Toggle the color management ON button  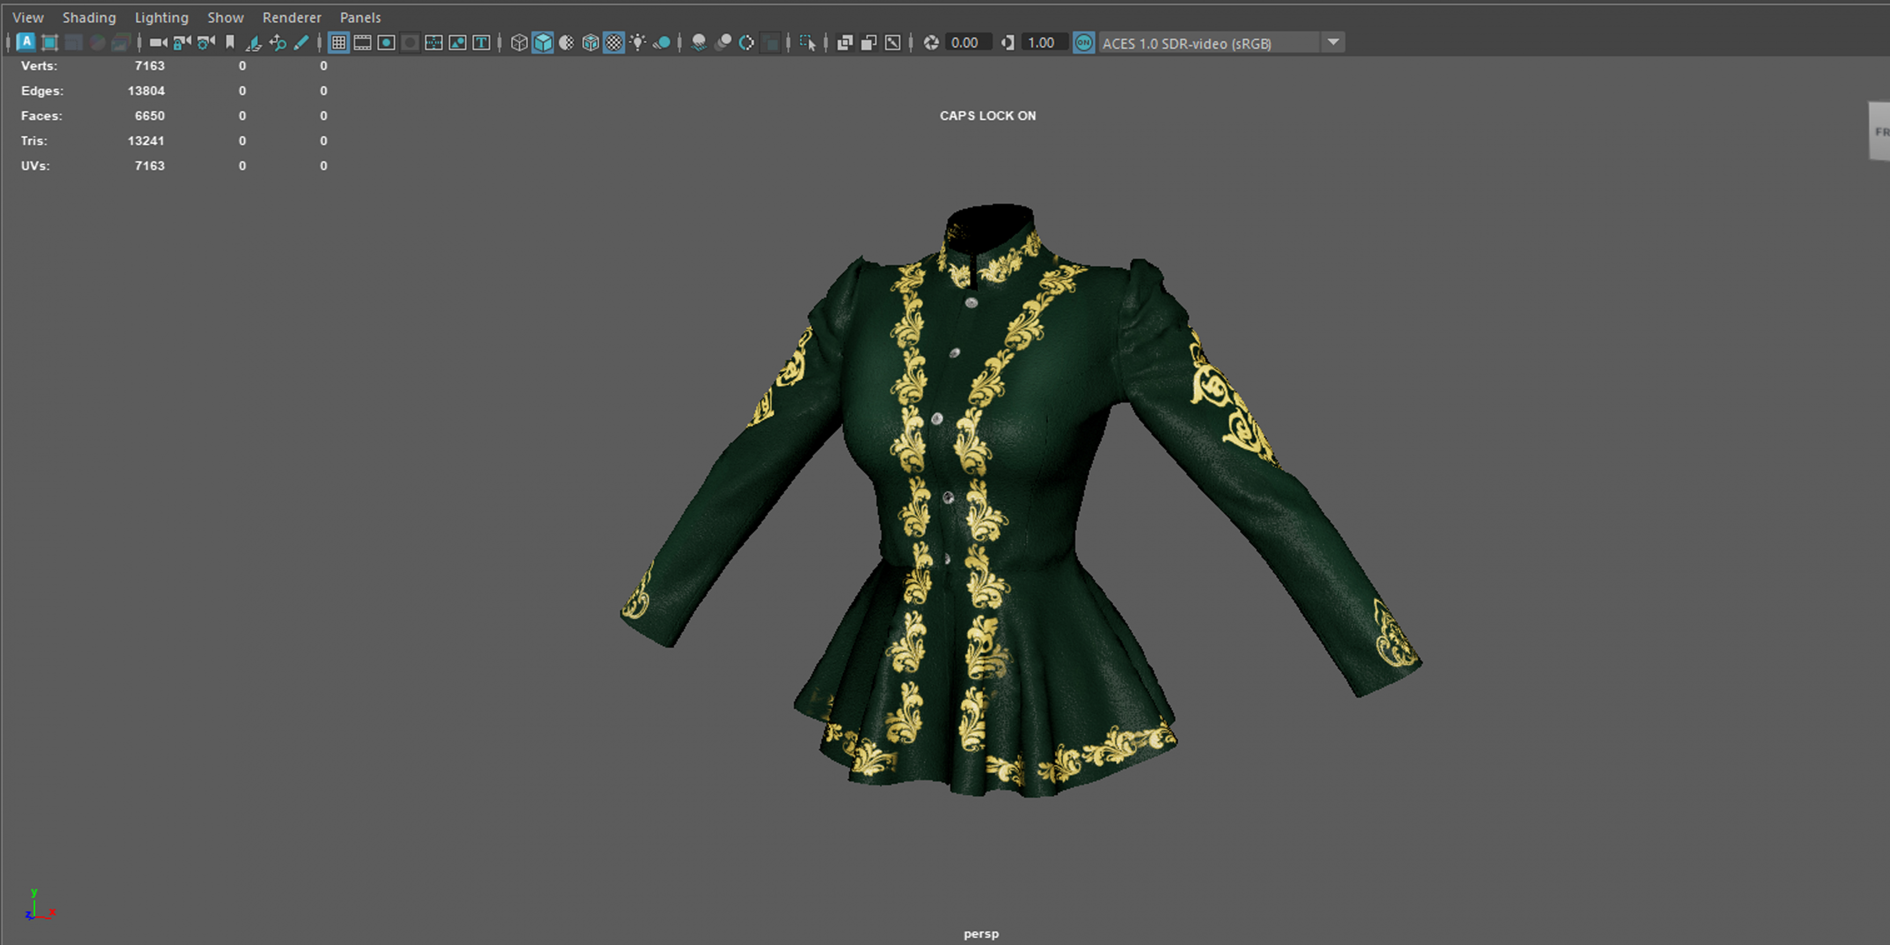pos(1084,42)
